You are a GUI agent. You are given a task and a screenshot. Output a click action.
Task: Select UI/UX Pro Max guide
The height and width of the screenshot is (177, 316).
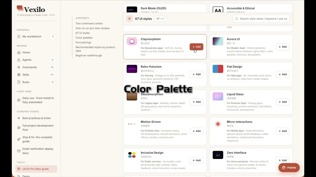(x=36, y=169)
